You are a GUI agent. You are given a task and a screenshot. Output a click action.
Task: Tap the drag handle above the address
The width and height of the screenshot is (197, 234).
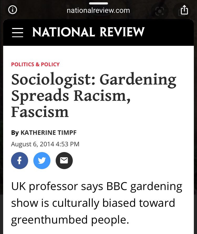[98, 3]
